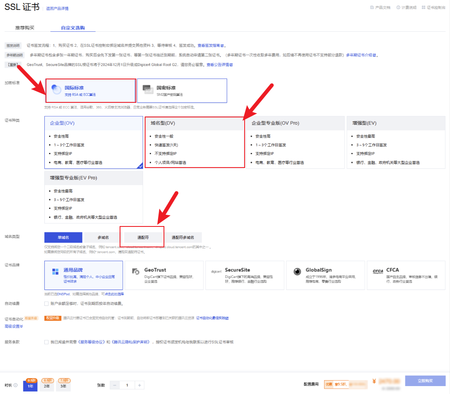
Task: Decrease certificate quantity with minus
Action: 115,385
